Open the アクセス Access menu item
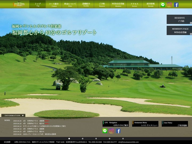 point(134,5)
